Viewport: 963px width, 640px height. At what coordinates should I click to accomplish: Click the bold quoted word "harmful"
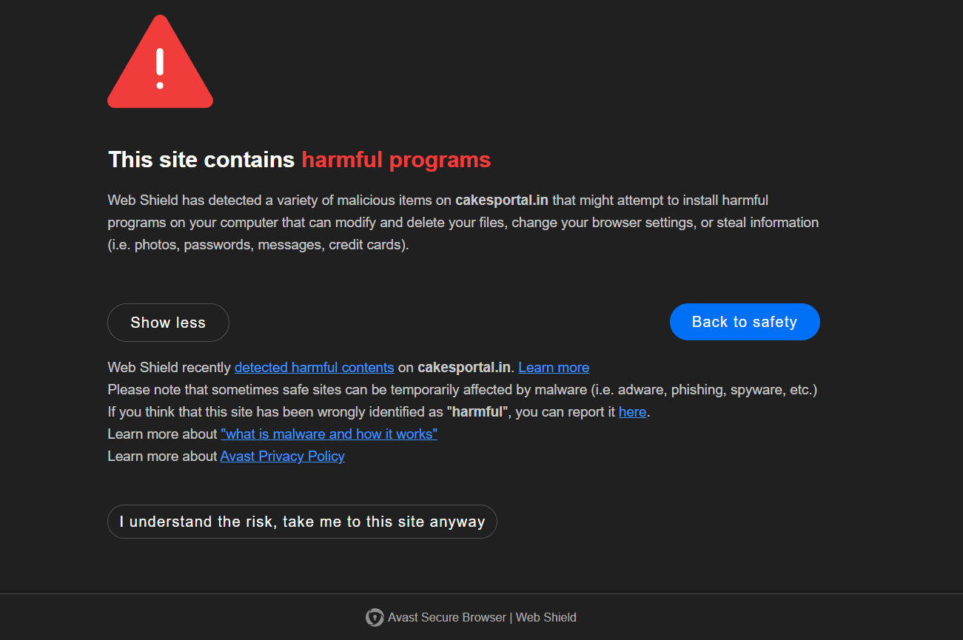477,412
